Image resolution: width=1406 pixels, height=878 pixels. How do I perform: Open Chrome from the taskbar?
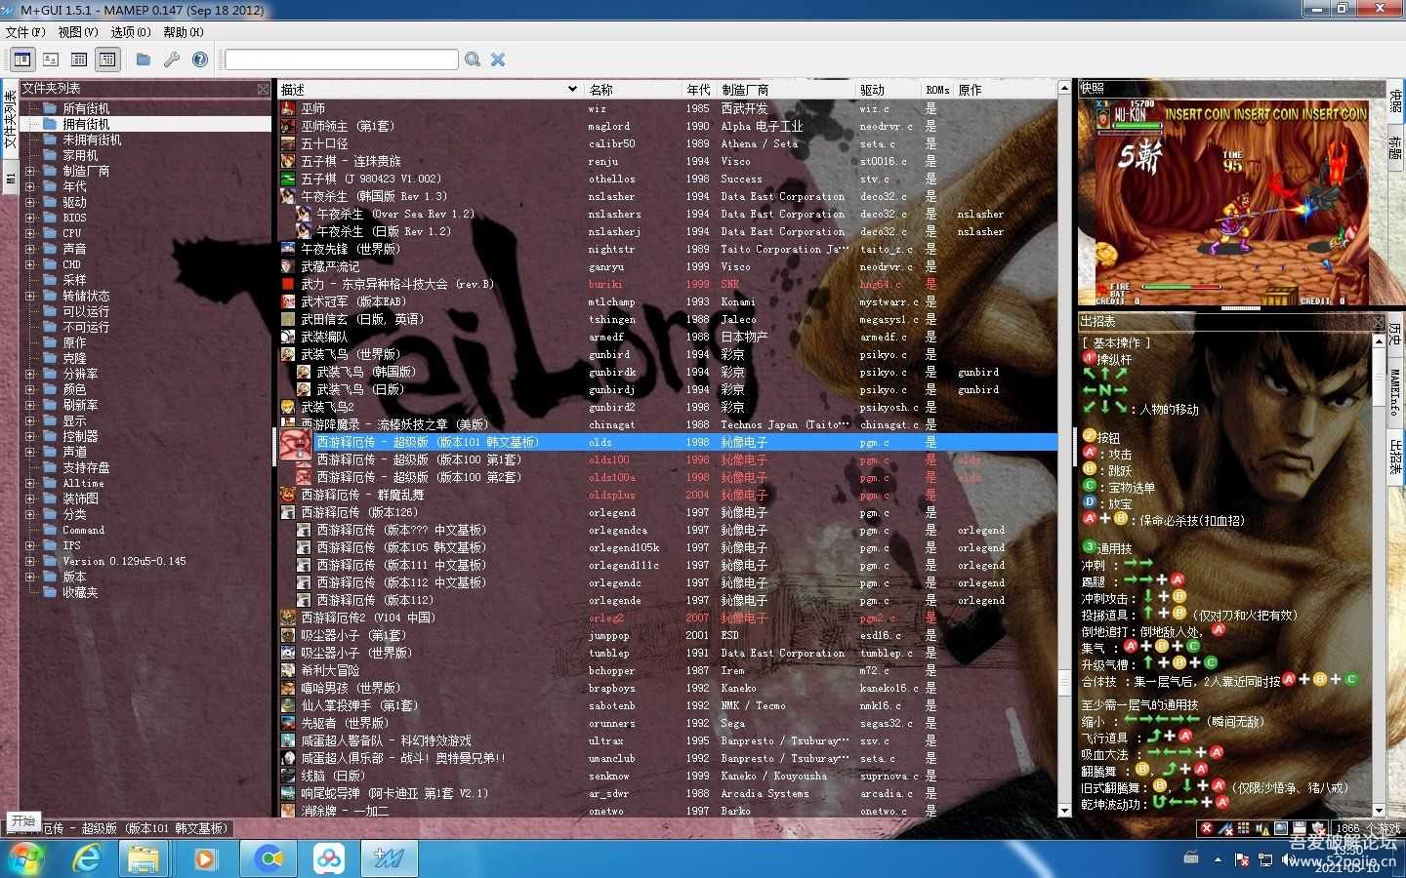(x=269, y=858)
